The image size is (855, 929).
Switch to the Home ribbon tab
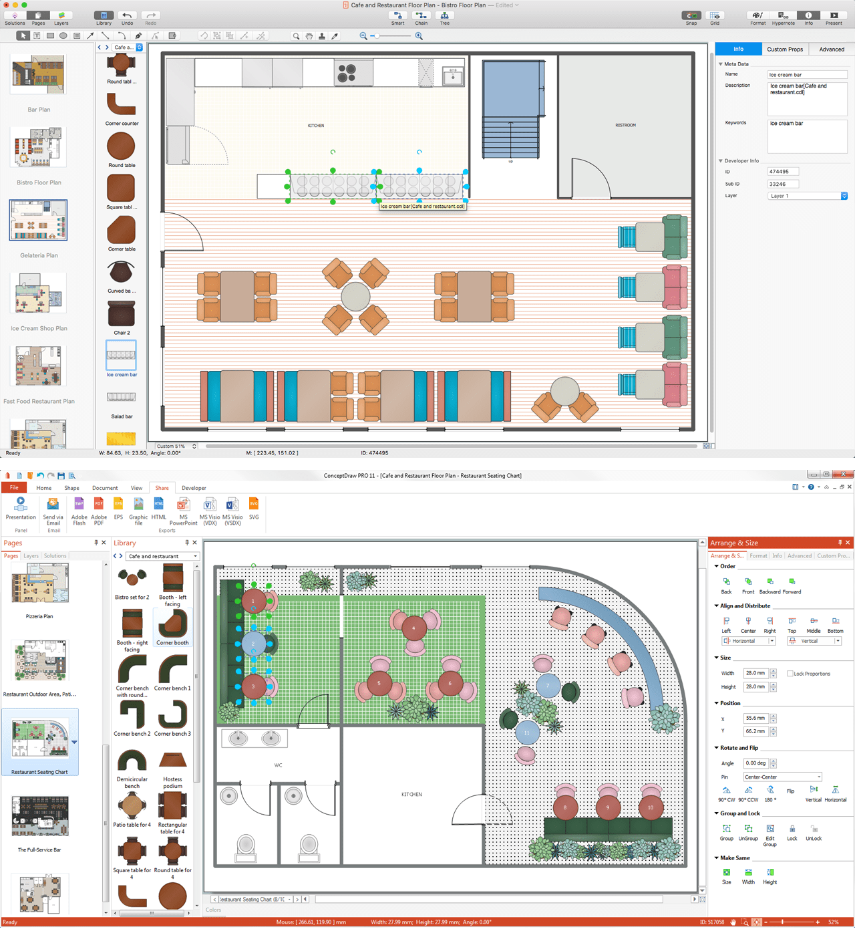click(x=43, y=488)
